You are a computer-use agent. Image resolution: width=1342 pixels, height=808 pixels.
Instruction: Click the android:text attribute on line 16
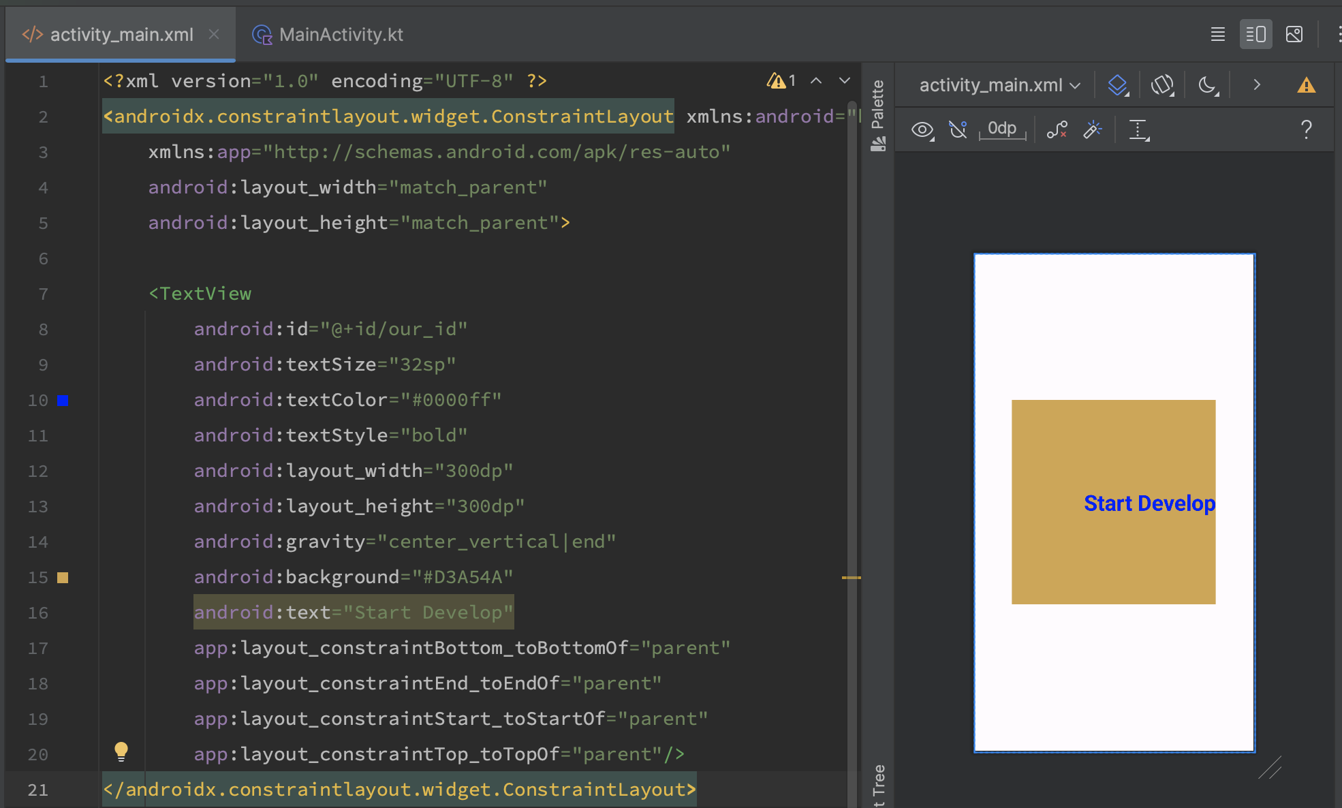tap(354, 612)
